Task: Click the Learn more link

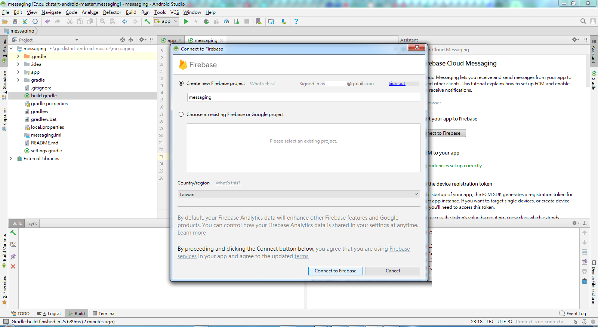Action: [192, 233]
